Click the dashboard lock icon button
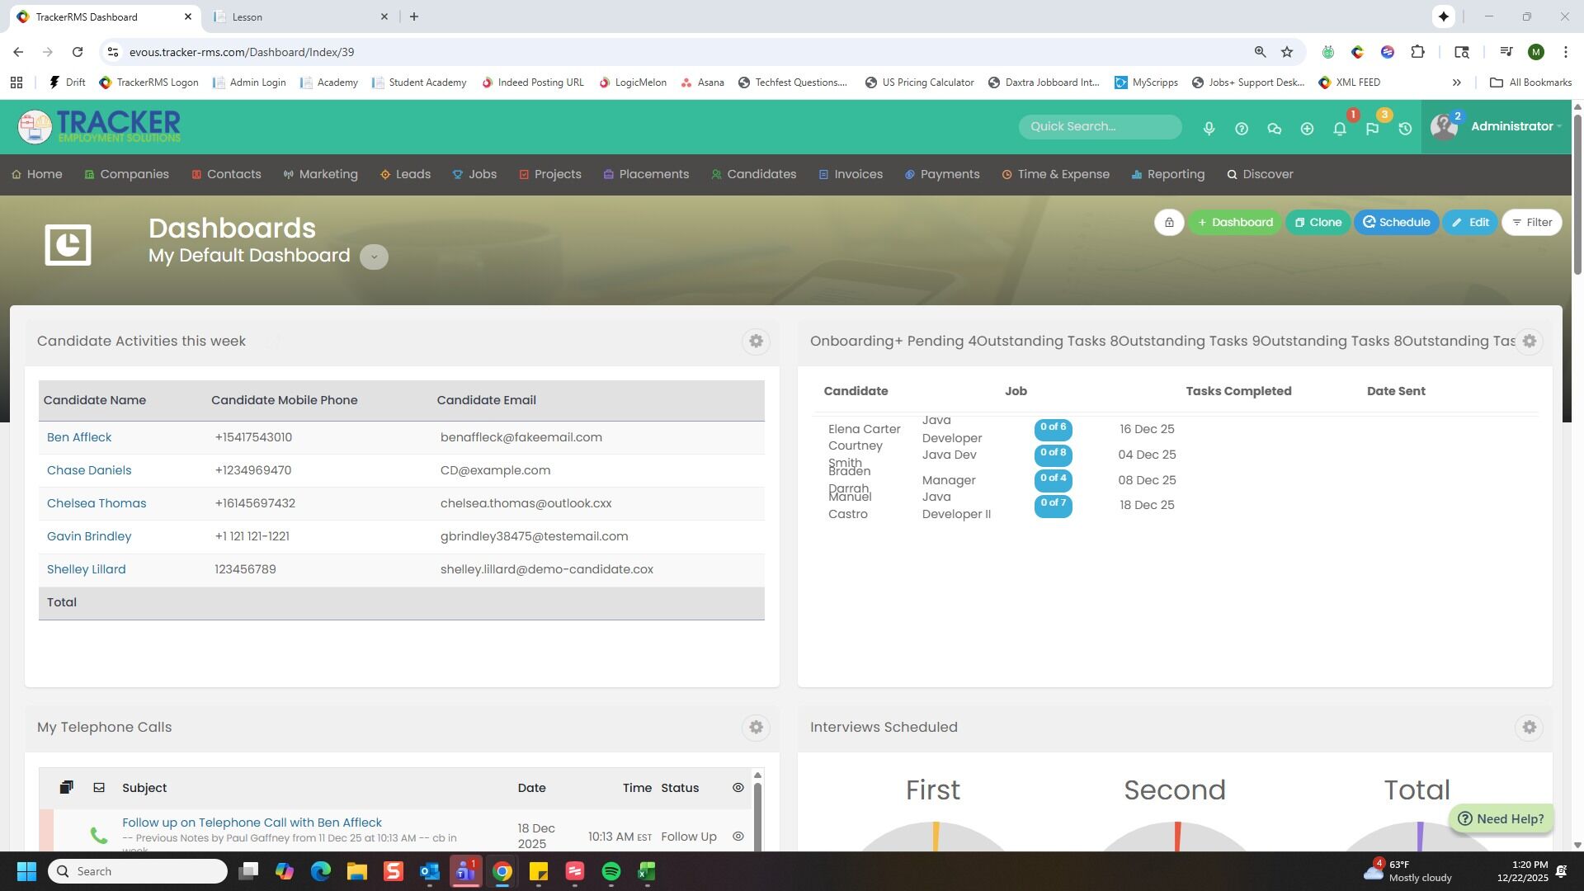The width and height of the screenshot is (1584, 891). pyautogui.click(x=1169, y=223)
